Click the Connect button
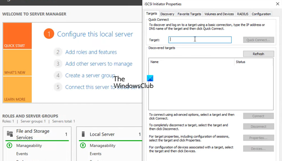 click(259, 116)
